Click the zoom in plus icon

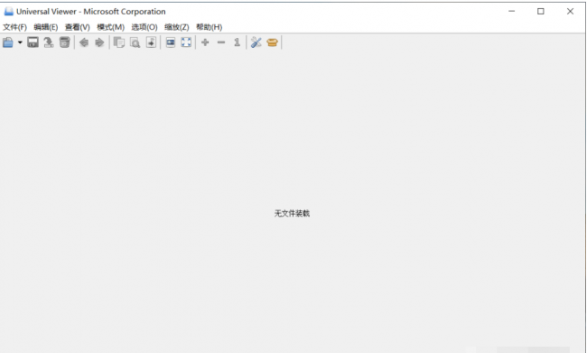205,42
